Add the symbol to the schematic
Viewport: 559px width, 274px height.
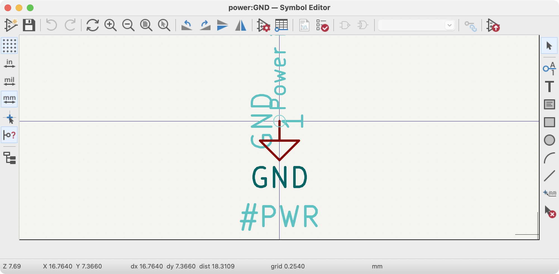pos(493,26)
